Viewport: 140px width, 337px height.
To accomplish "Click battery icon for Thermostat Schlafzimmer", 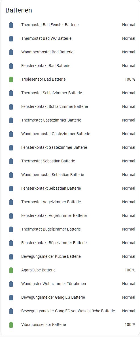I will (x=11, y=93).
